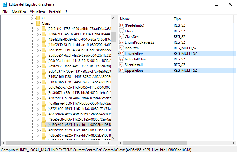Click the LowerFilters value icon
The height and width of the screenshot is (152, 237).
click(122, 54)
